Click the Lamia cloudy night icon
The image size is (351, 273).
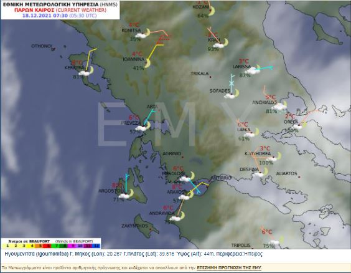251,133
